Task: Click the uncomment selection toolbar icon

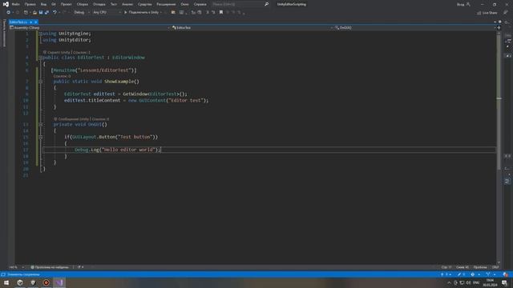Action: (x=213, y=13)
